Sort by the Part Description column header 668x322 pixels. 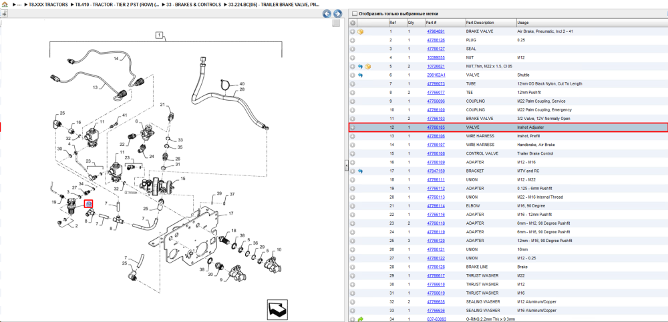490,23
